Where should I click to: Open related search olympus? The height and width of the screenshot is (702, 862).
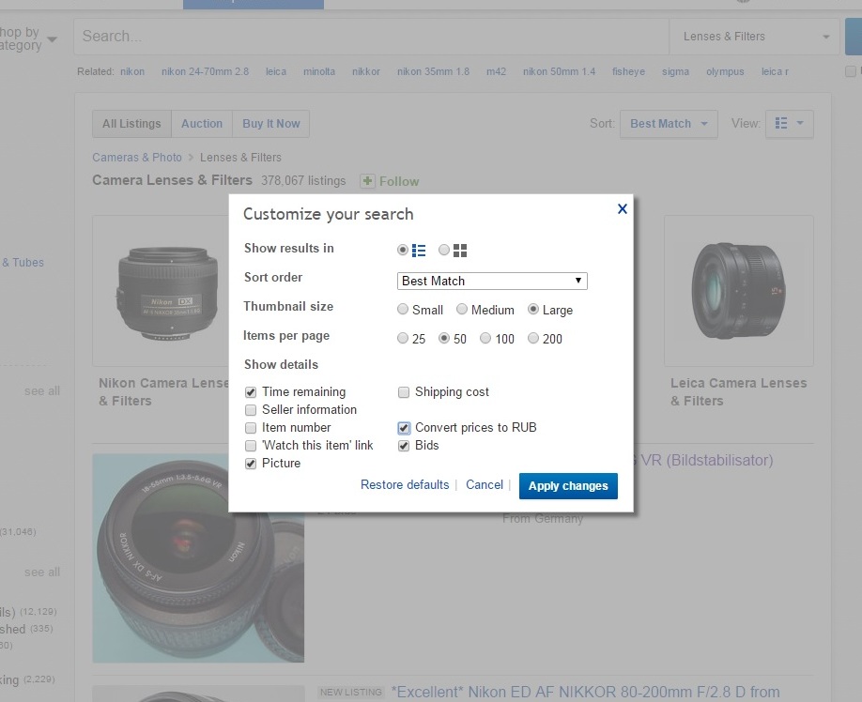click(x=725, y=71)
